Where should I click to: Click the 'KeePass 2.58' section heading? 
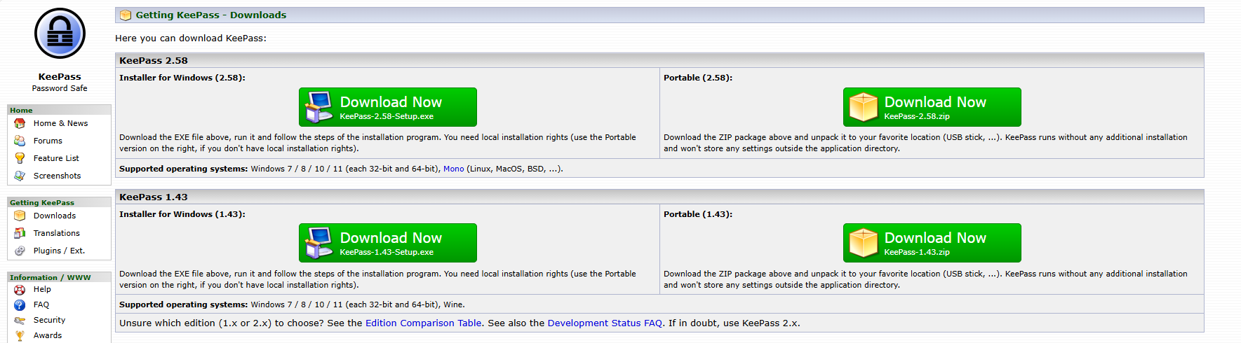click(x=154, y=60)
